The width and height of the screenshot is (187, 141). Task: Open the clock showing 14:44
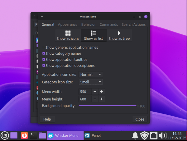point(177,136)
